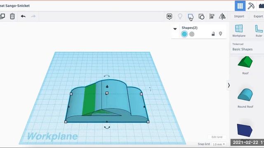
Task: Import a file
Action: 239,16
